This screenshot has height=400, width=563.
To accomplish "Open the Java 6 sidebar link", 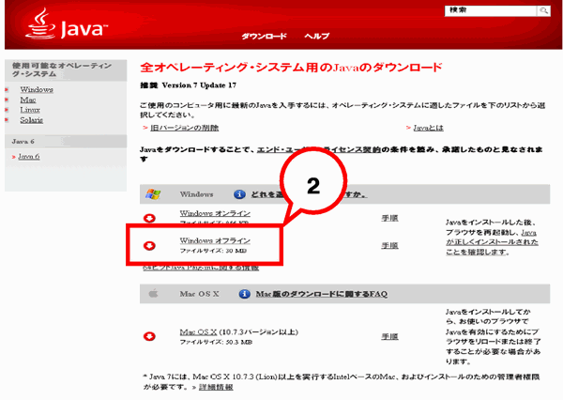I will (29, 156).
